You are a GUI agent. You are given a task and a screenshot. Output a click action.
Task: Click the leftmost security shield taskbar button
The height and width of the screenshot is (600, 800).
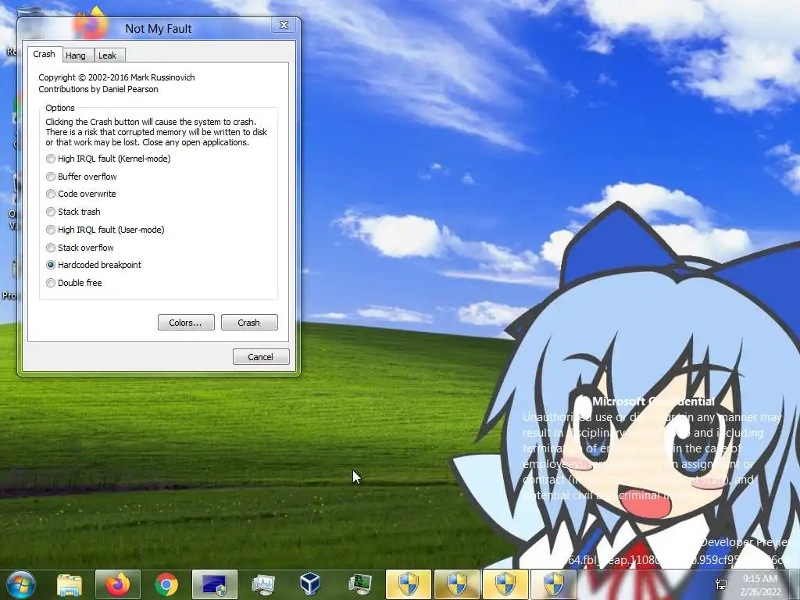pyautogui.click(x=408, y=584)
